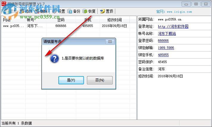
Task: Click the login password link 666666
Action: coord(163,41)
